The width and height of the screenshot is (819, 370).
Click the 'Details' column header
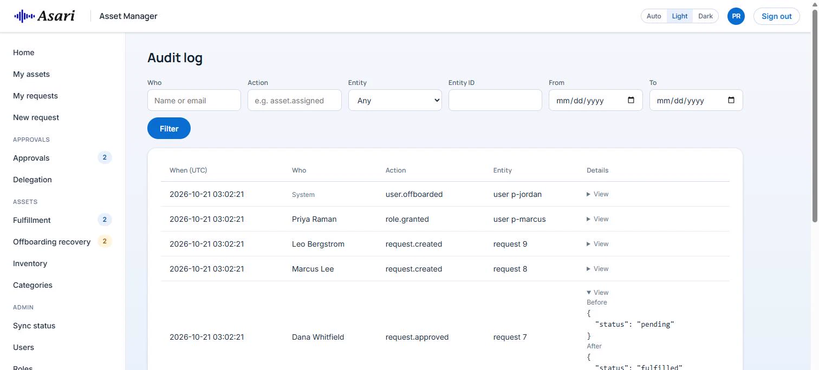(x=597, y=170)
